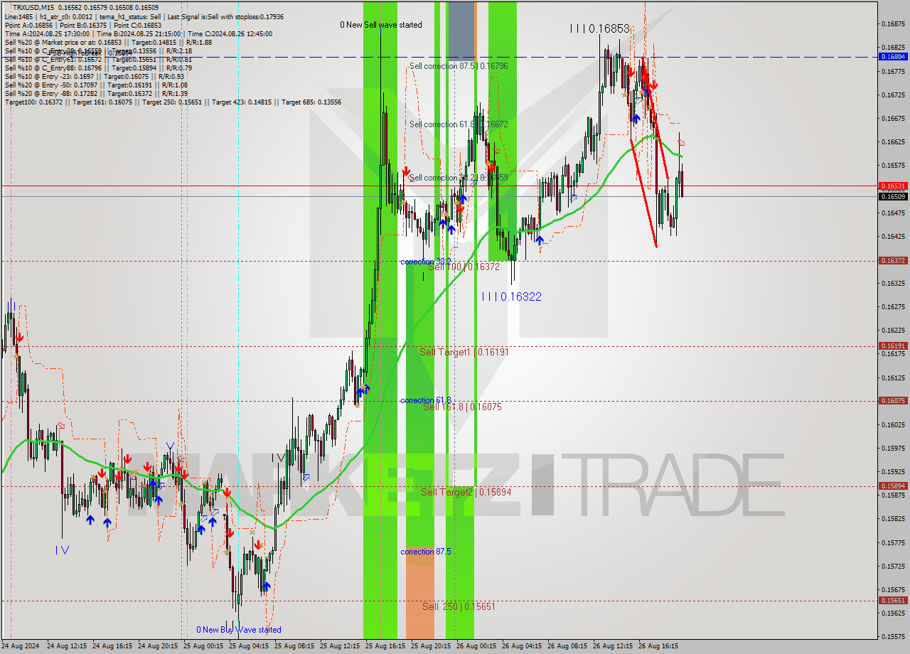The height and width of the screenshot is (654, 910).
Task: Click the red 0.15894 price tag
Action: 893,486
